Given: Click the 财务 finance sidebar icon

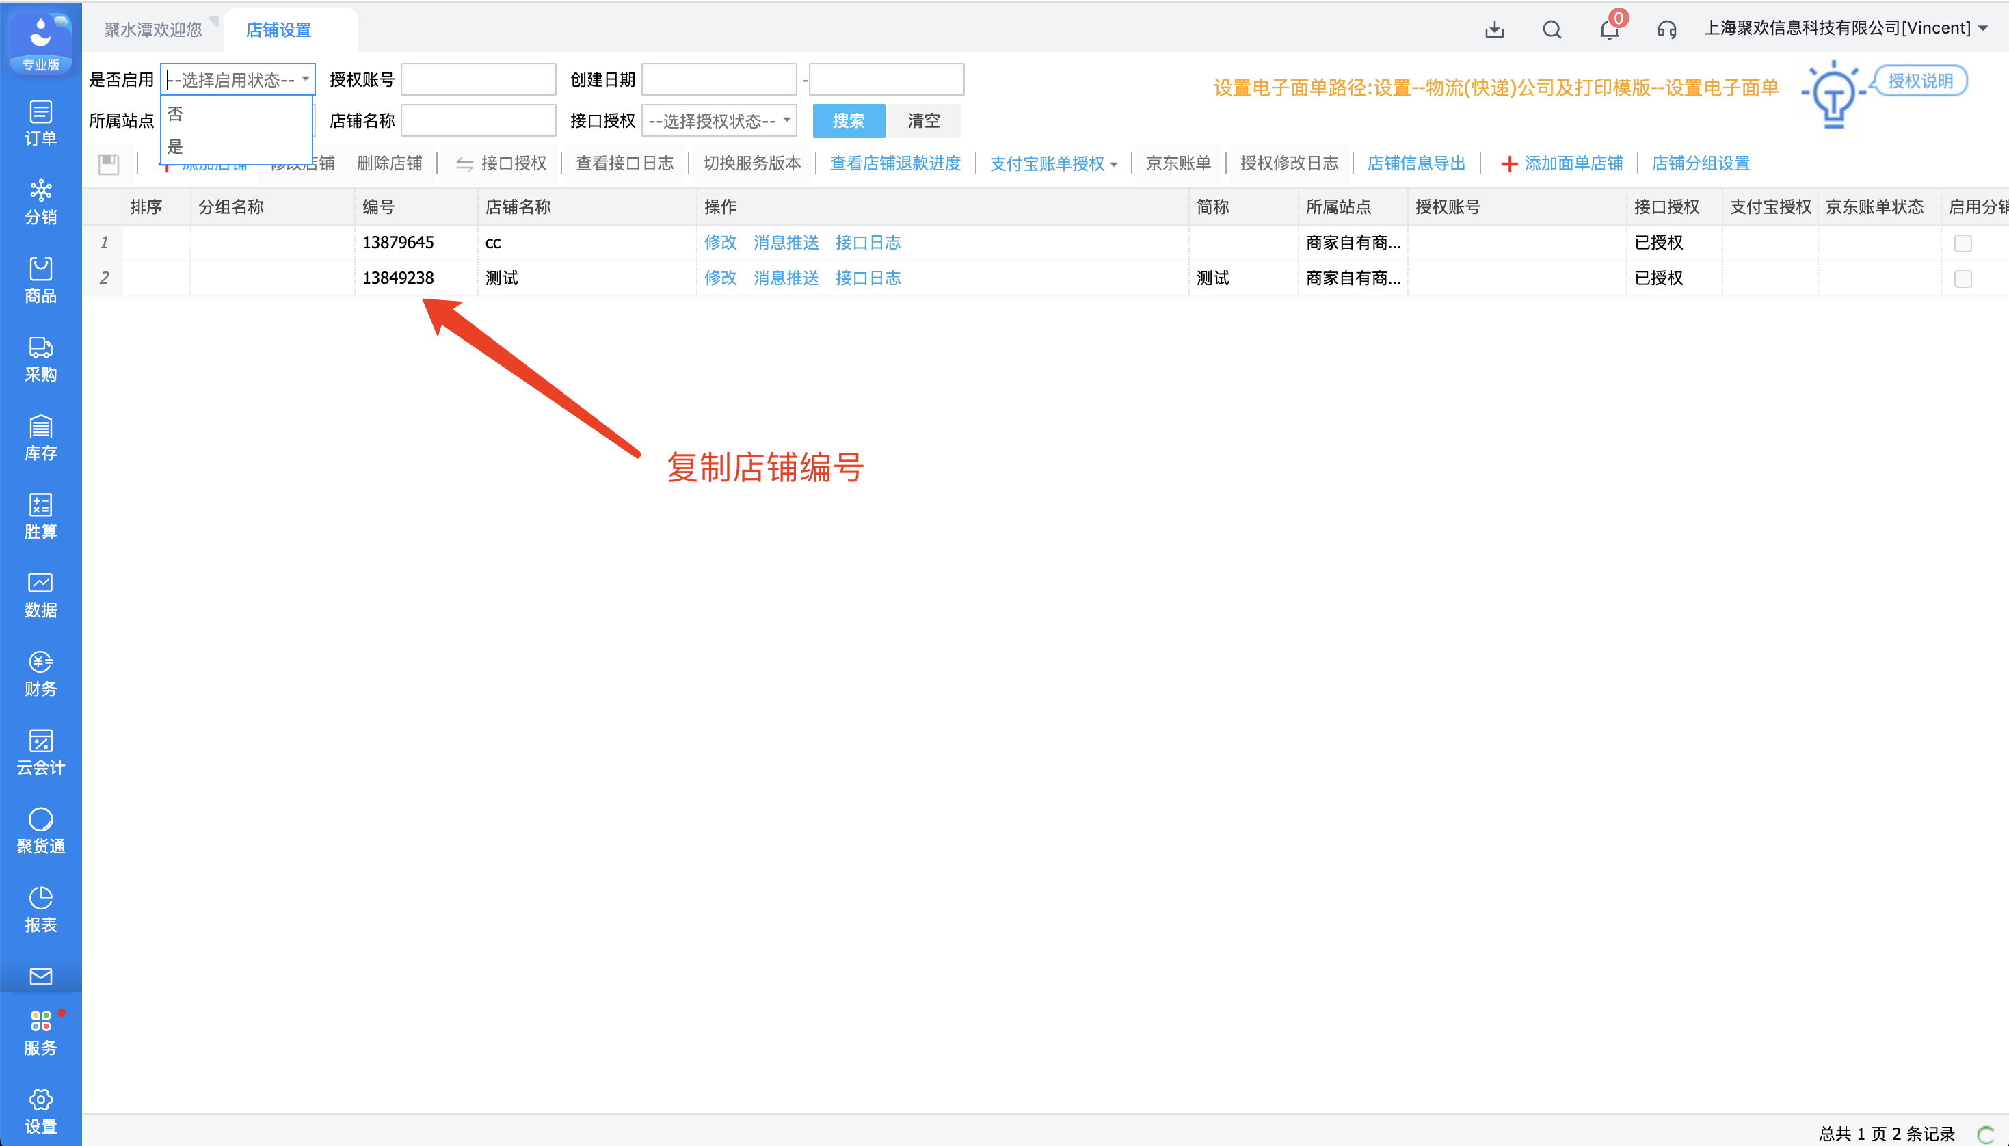Looking at the screenshot, I should (40, 674).
